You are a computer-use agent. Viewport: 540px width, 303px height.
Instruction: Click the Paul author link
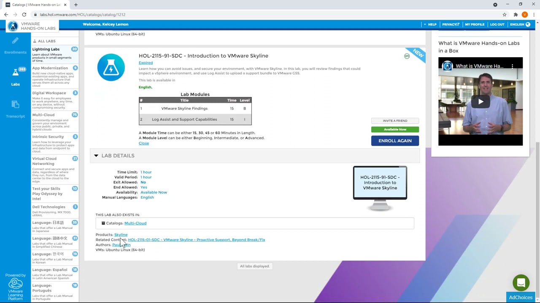click(121, 245)
